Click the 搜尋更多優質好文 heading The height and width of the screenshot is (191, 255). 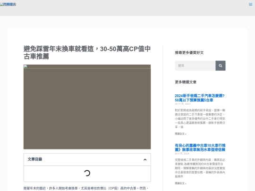(189, 53)
